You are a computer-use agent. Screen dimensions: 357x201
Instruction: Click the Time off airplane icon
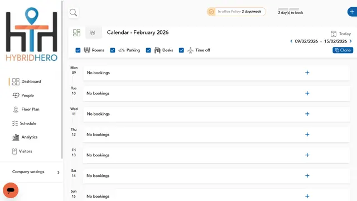[190, 50]
